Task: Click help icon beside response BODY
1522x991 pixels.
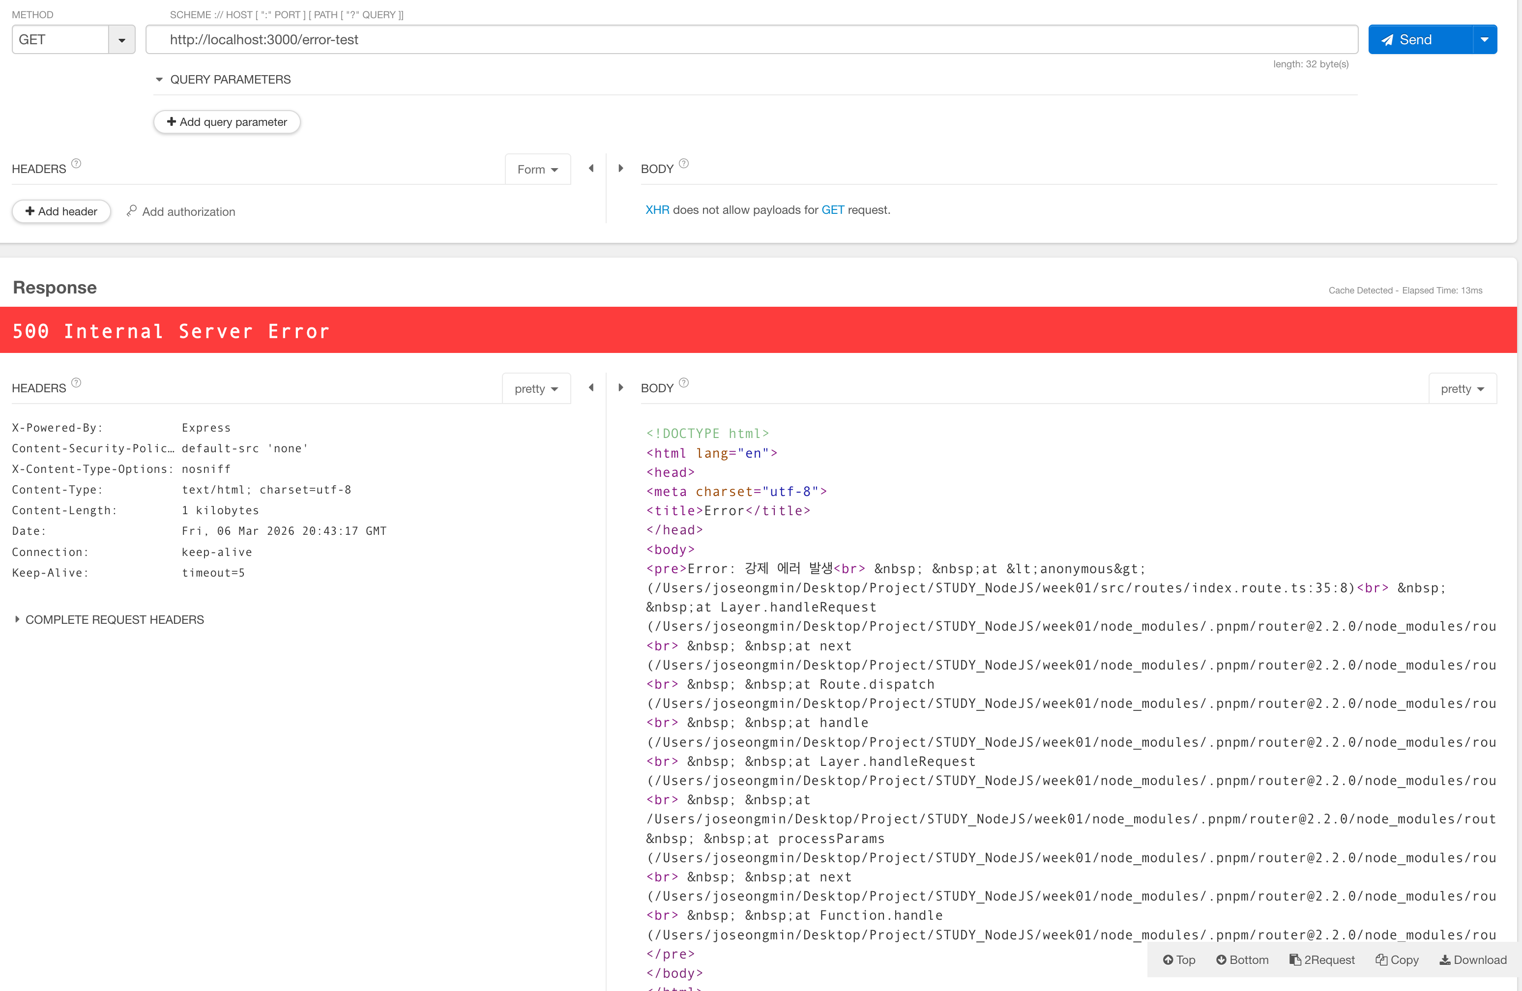Action: [684, 383]
